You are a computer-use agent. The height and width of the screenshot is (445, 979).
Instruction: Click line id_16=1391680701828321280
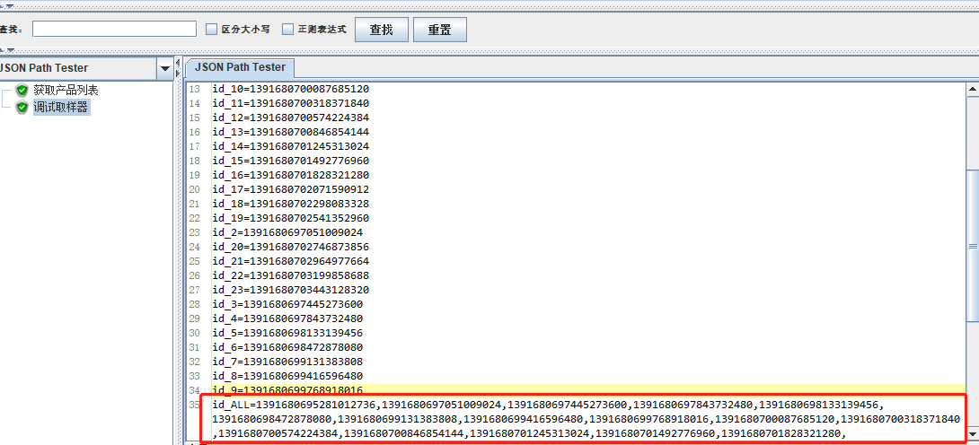pyautogui.click(x=291, y=175)
